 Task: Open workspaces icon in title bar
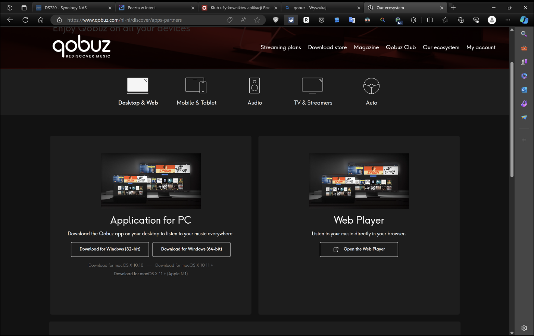pos(10,7)
